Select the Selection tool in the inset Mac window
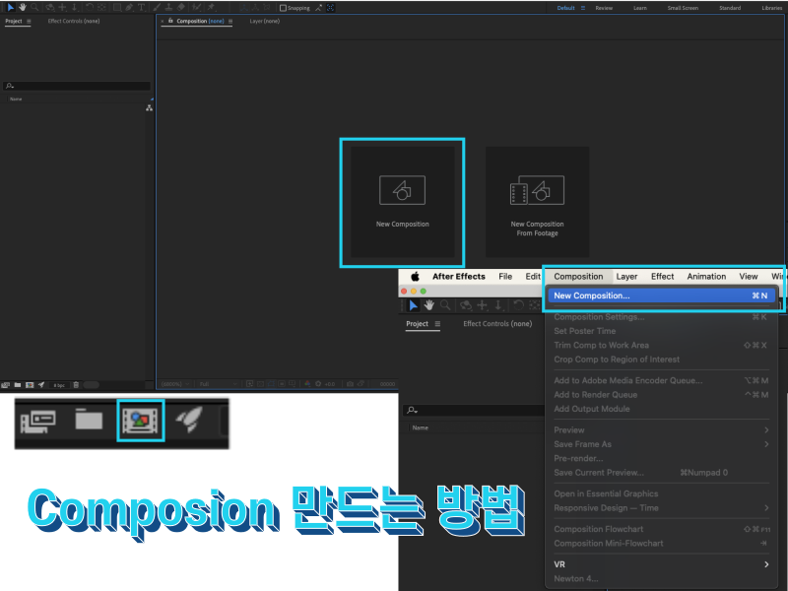This screenshot has width=788, height=591. coord(413,305)
